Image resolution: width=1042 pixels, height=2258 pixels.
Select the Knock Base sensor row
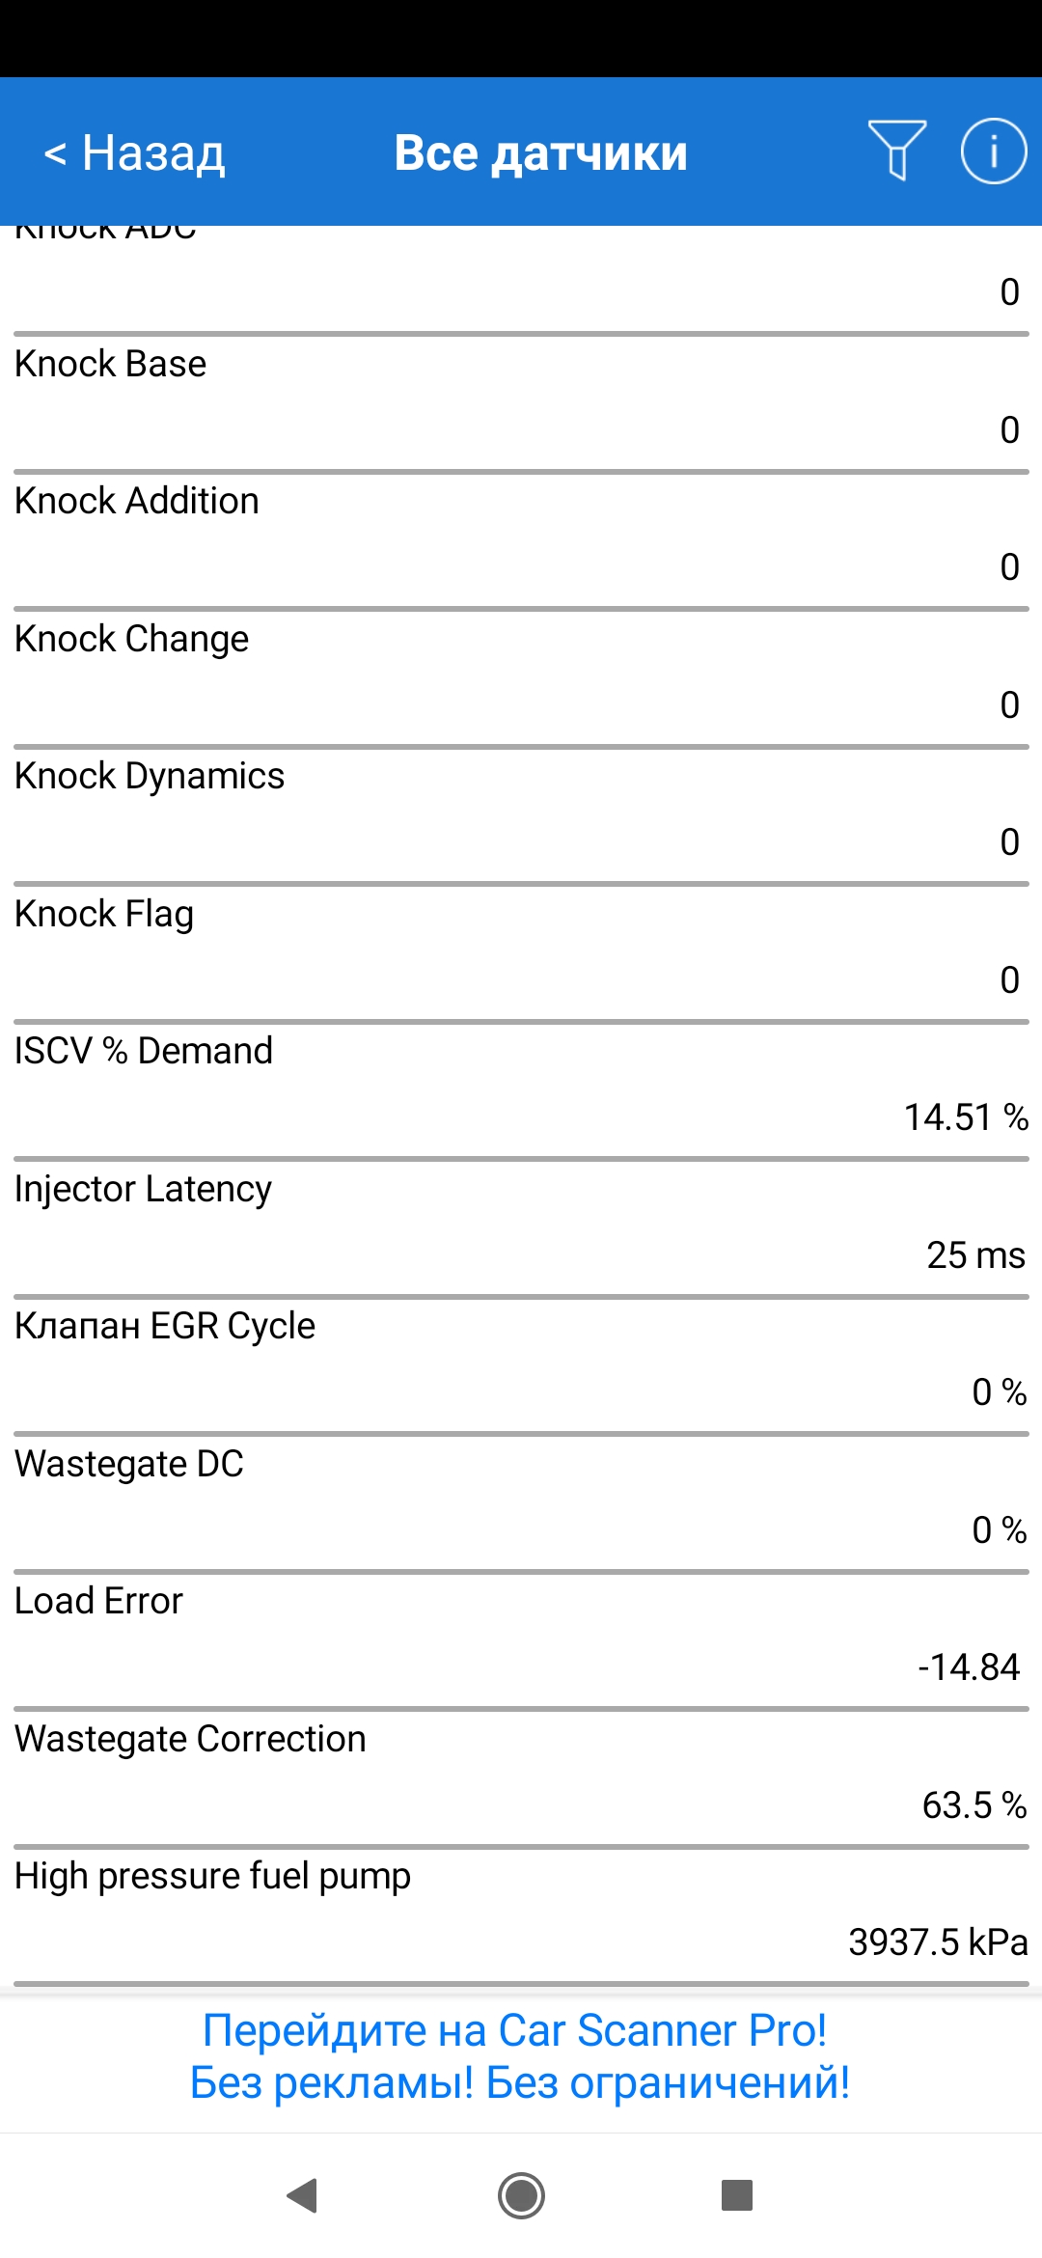521,403
